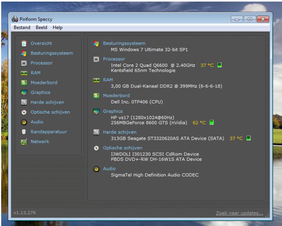Viewport: 282px width, 226px height.
Task: Click Zoek naar updates link
Action: point(239,213)
